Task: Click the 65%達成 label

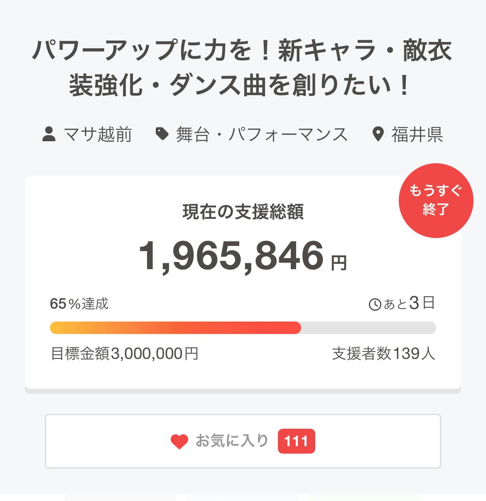Action: [79, 304]
